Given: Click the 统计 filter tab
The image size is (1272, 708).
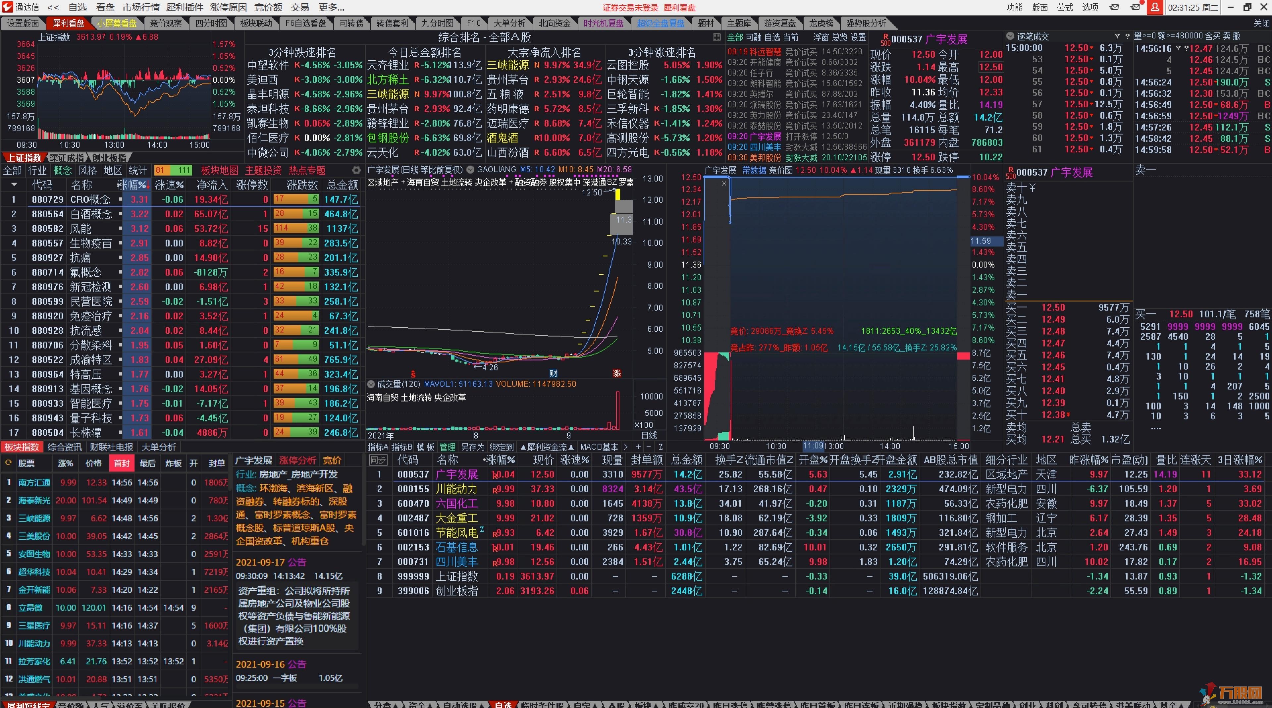Looking at the screenshot, I should point(138,170).
